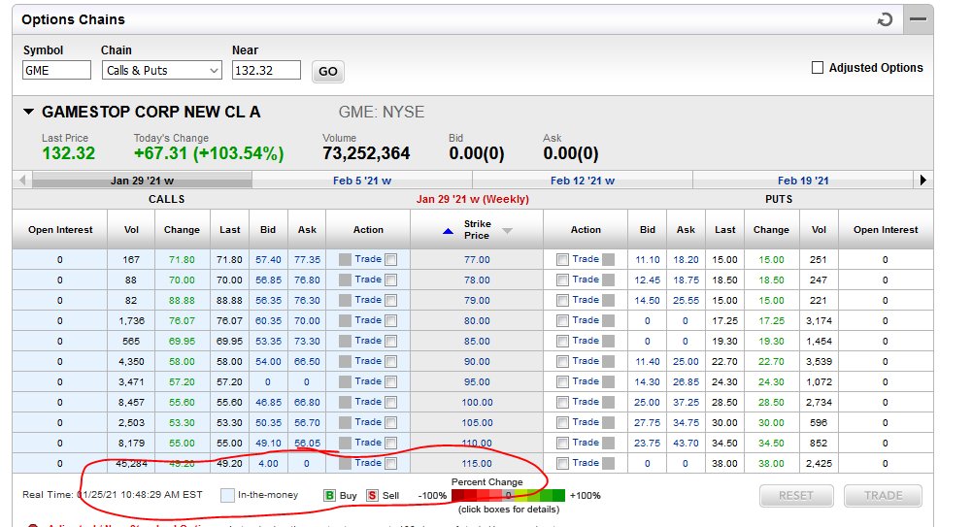Screen dimensions: 972x527
Task: Focus the Symbol field containing GME
Action: pos(56,70)
